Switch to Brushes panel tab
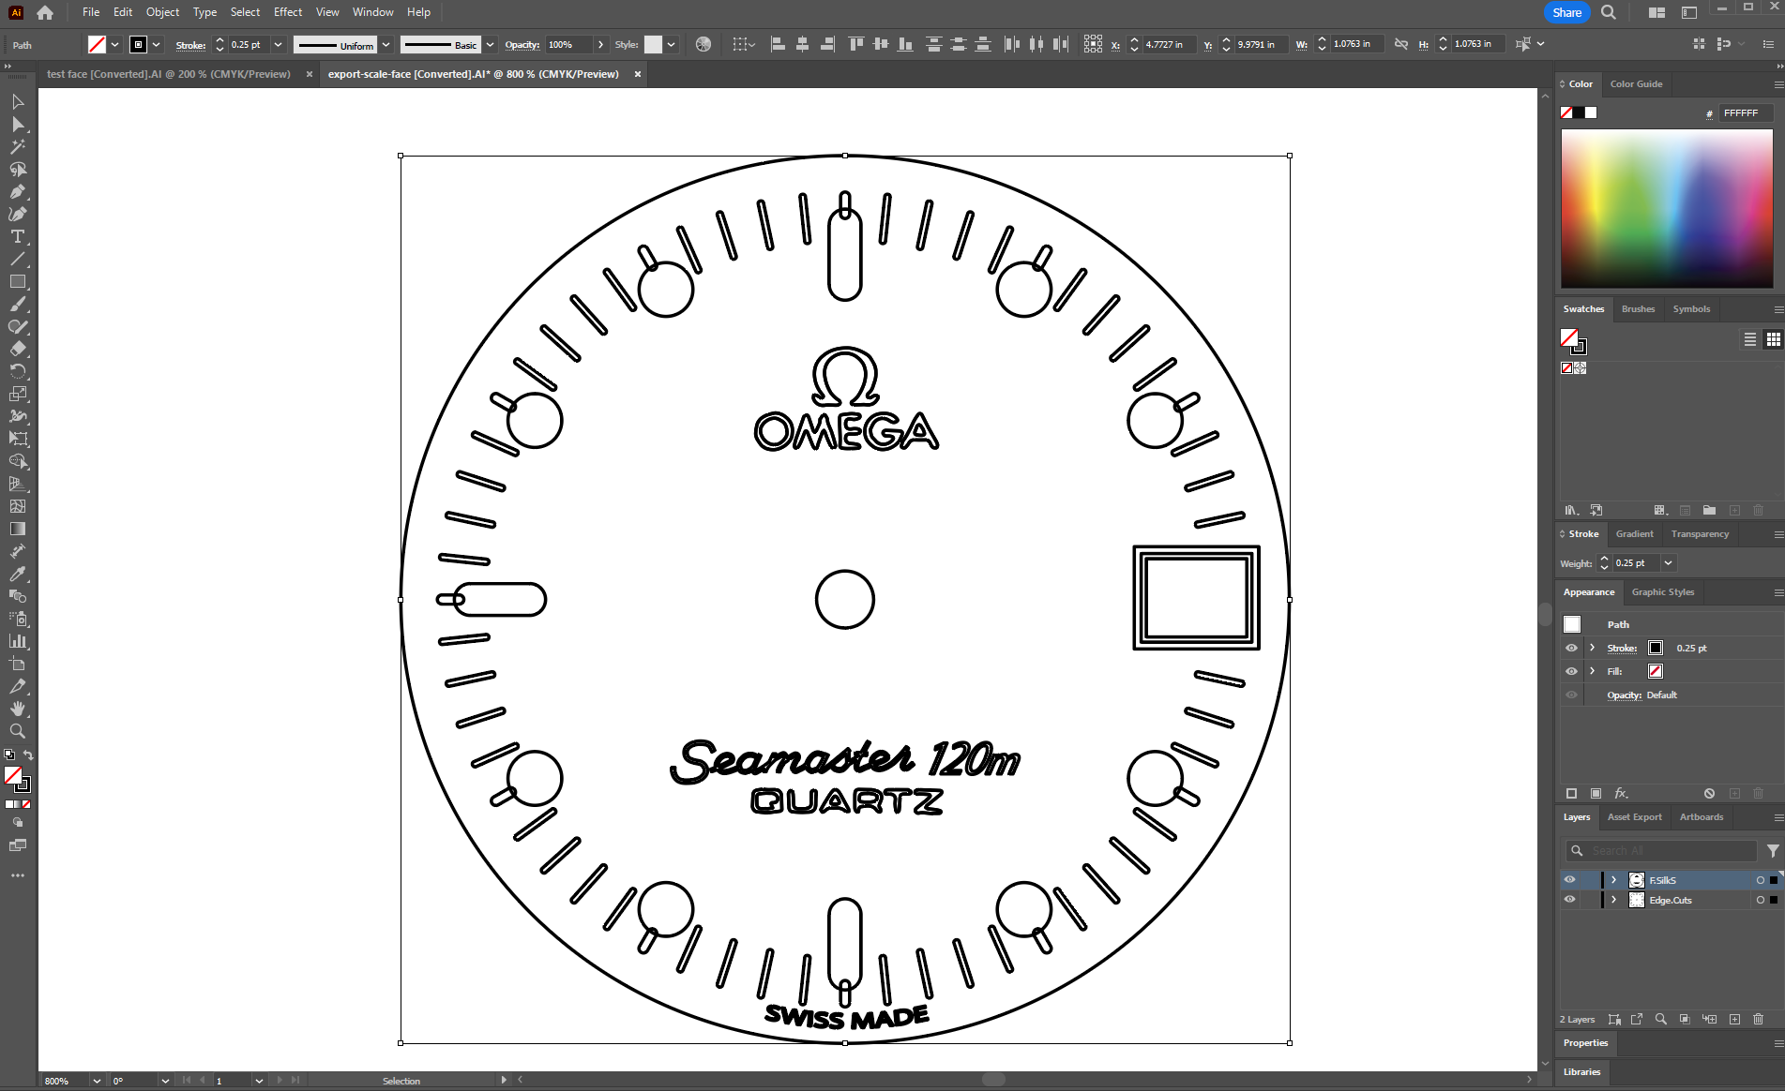The width and height of the screenshot is (1785, 1091). tap(1638, 309)
